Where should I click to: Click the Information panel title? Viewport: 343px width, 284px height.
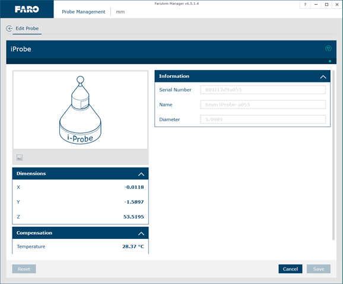[174, 76]
